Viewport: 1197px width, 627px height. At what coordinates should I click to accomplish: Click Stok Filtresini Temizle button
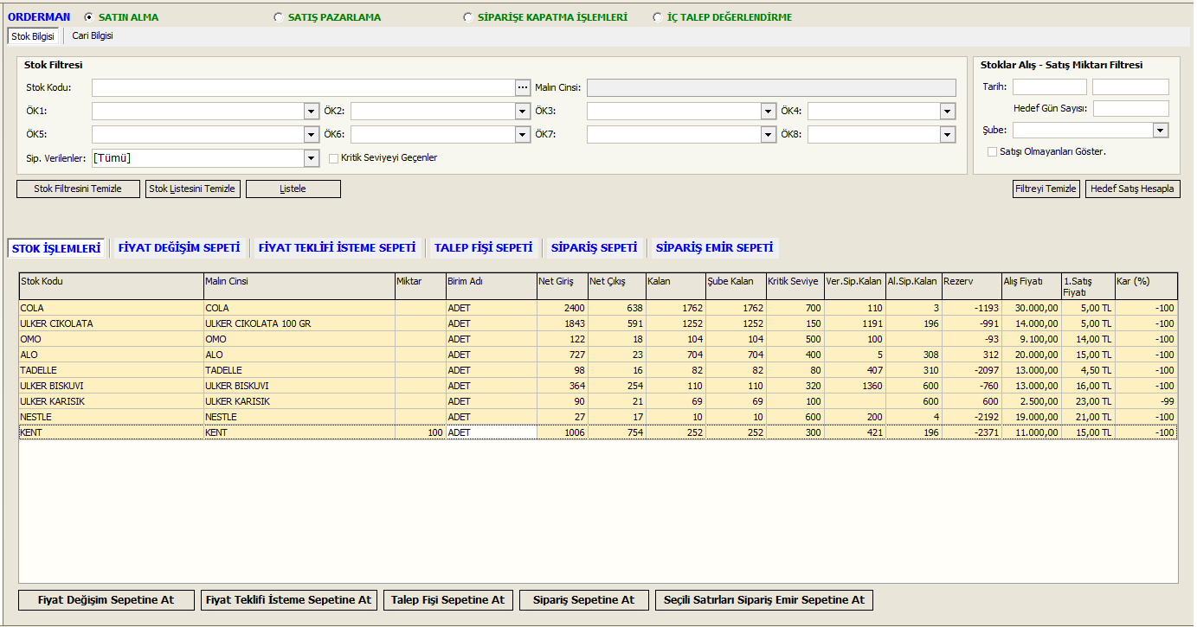point(78,189)
